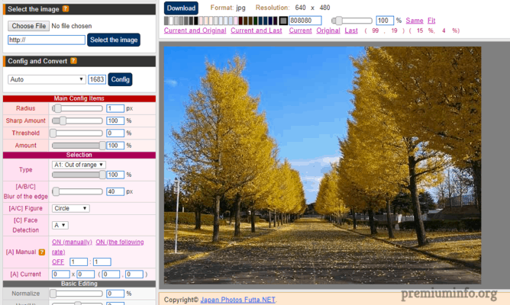
Task: Click the Choose File button
Action: tap(28, 26)
